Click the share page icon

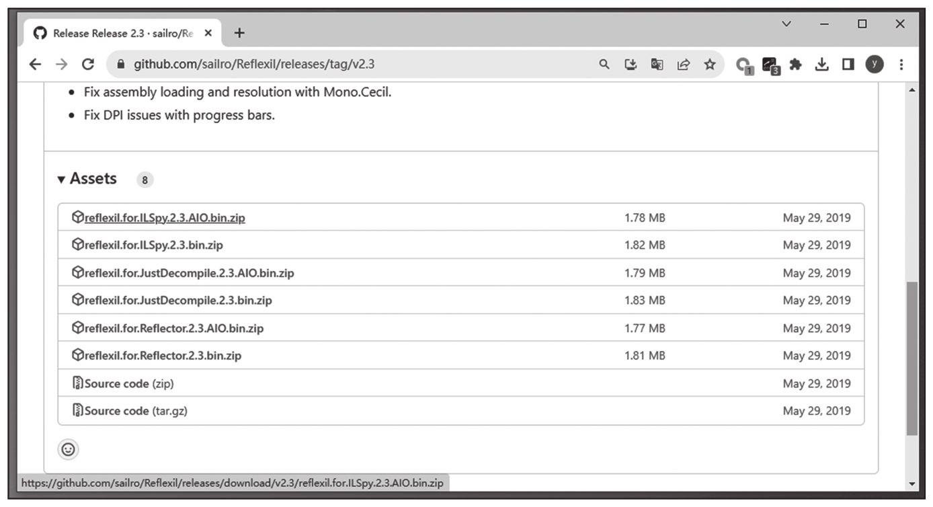(x=684, y=65)
